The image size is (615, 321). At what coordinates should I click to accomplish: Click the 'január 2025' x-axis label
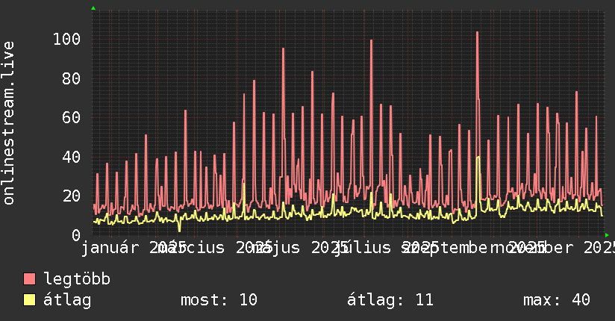134,248
